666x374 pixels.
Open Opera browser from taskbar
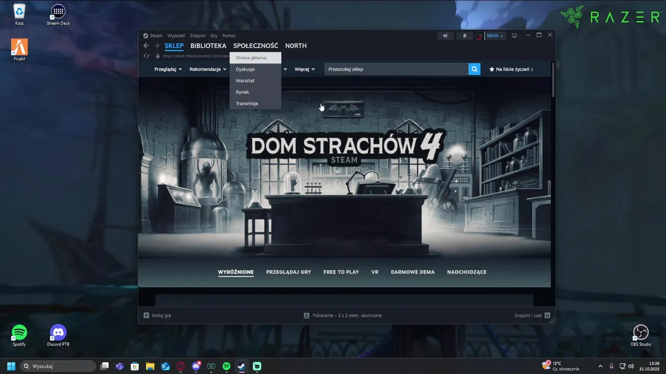click(181, 366)
